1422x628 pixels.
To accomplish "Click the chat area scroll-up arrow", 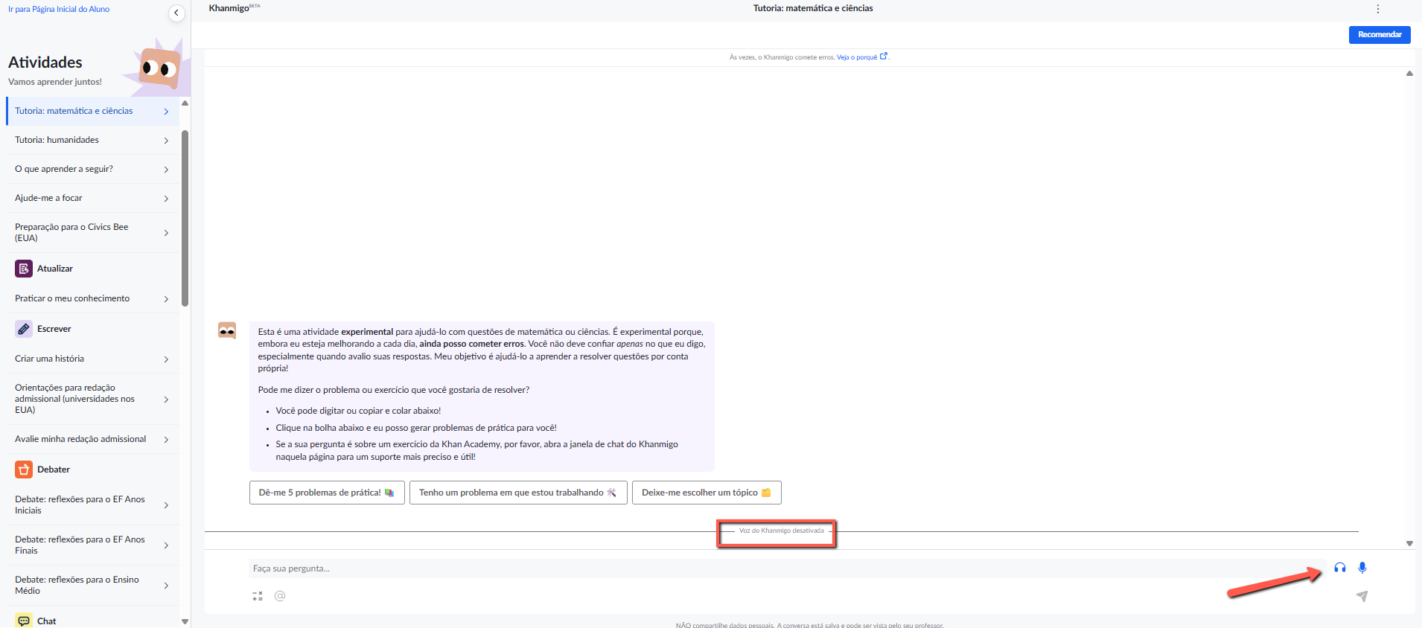I will tap(1409, 73).
